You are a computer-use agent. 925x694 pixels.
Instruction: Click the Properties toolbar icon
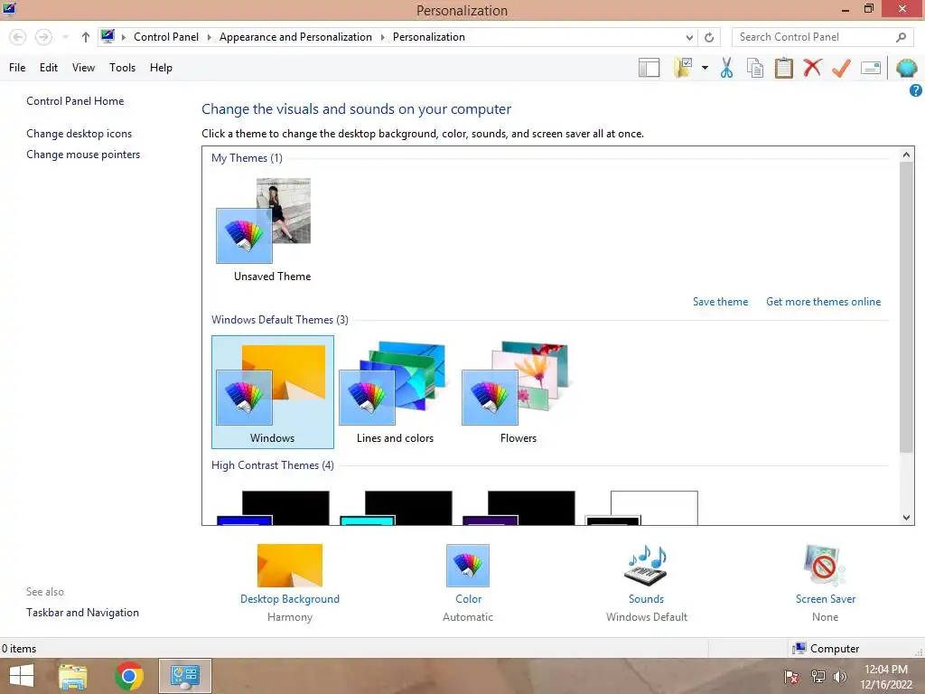(x=871, y=68)
